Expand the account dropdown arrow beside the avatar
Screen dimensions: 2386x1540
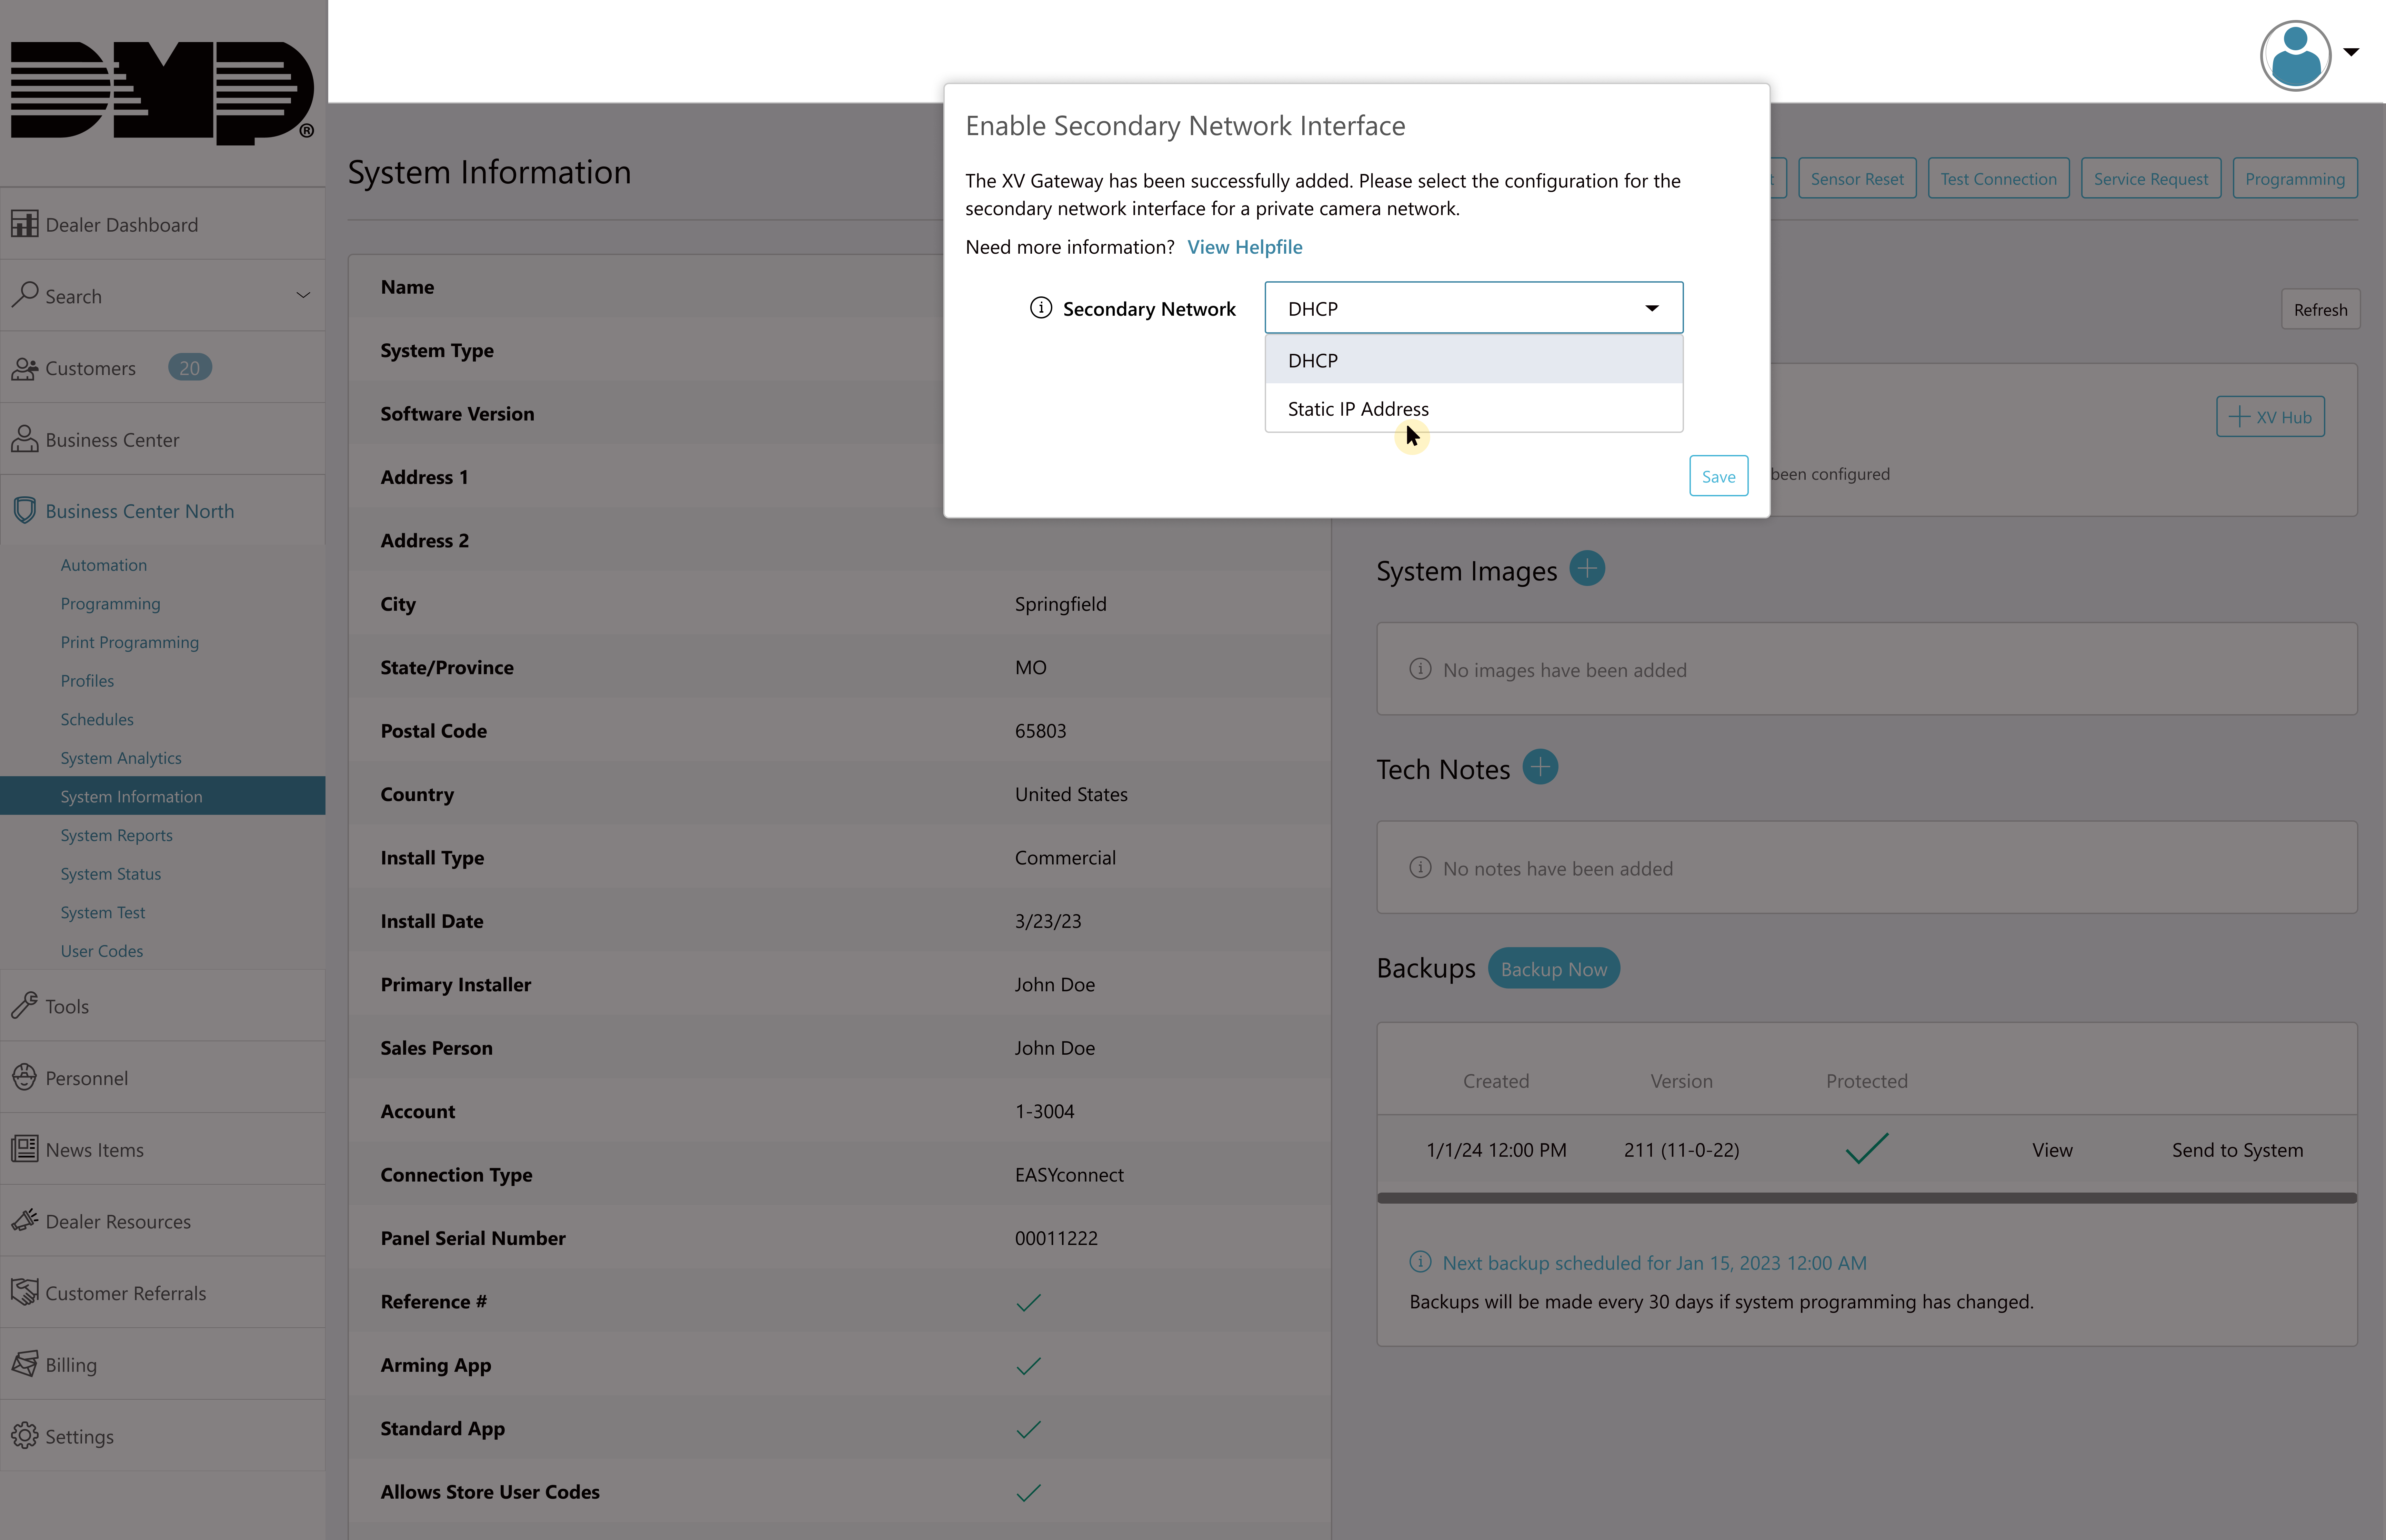tap(2351, 52)
